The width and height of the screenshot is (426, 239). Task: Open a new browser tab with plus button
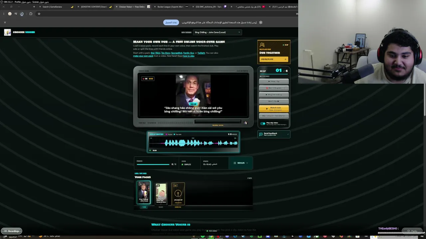[x=34, y=7]
